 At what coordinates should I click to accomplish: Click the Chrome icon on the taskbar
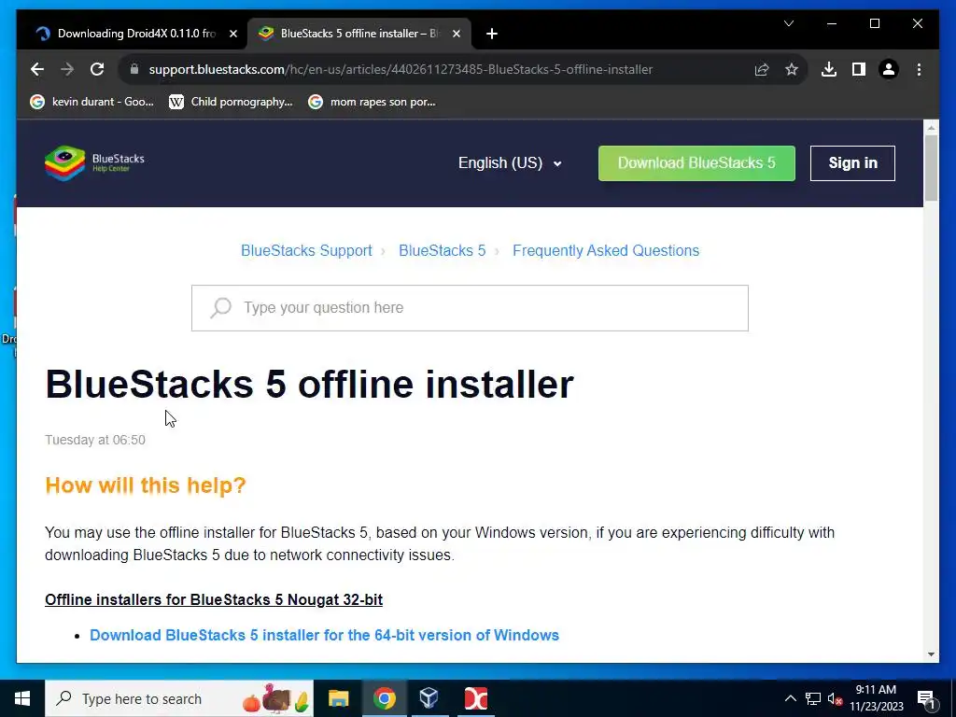384,698
